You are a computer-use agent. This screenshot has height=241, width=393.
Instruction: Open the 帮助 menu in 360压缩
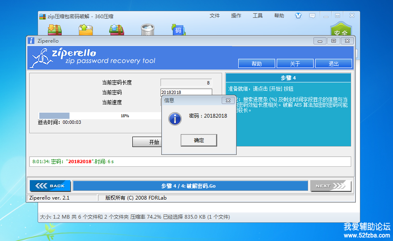279,16
